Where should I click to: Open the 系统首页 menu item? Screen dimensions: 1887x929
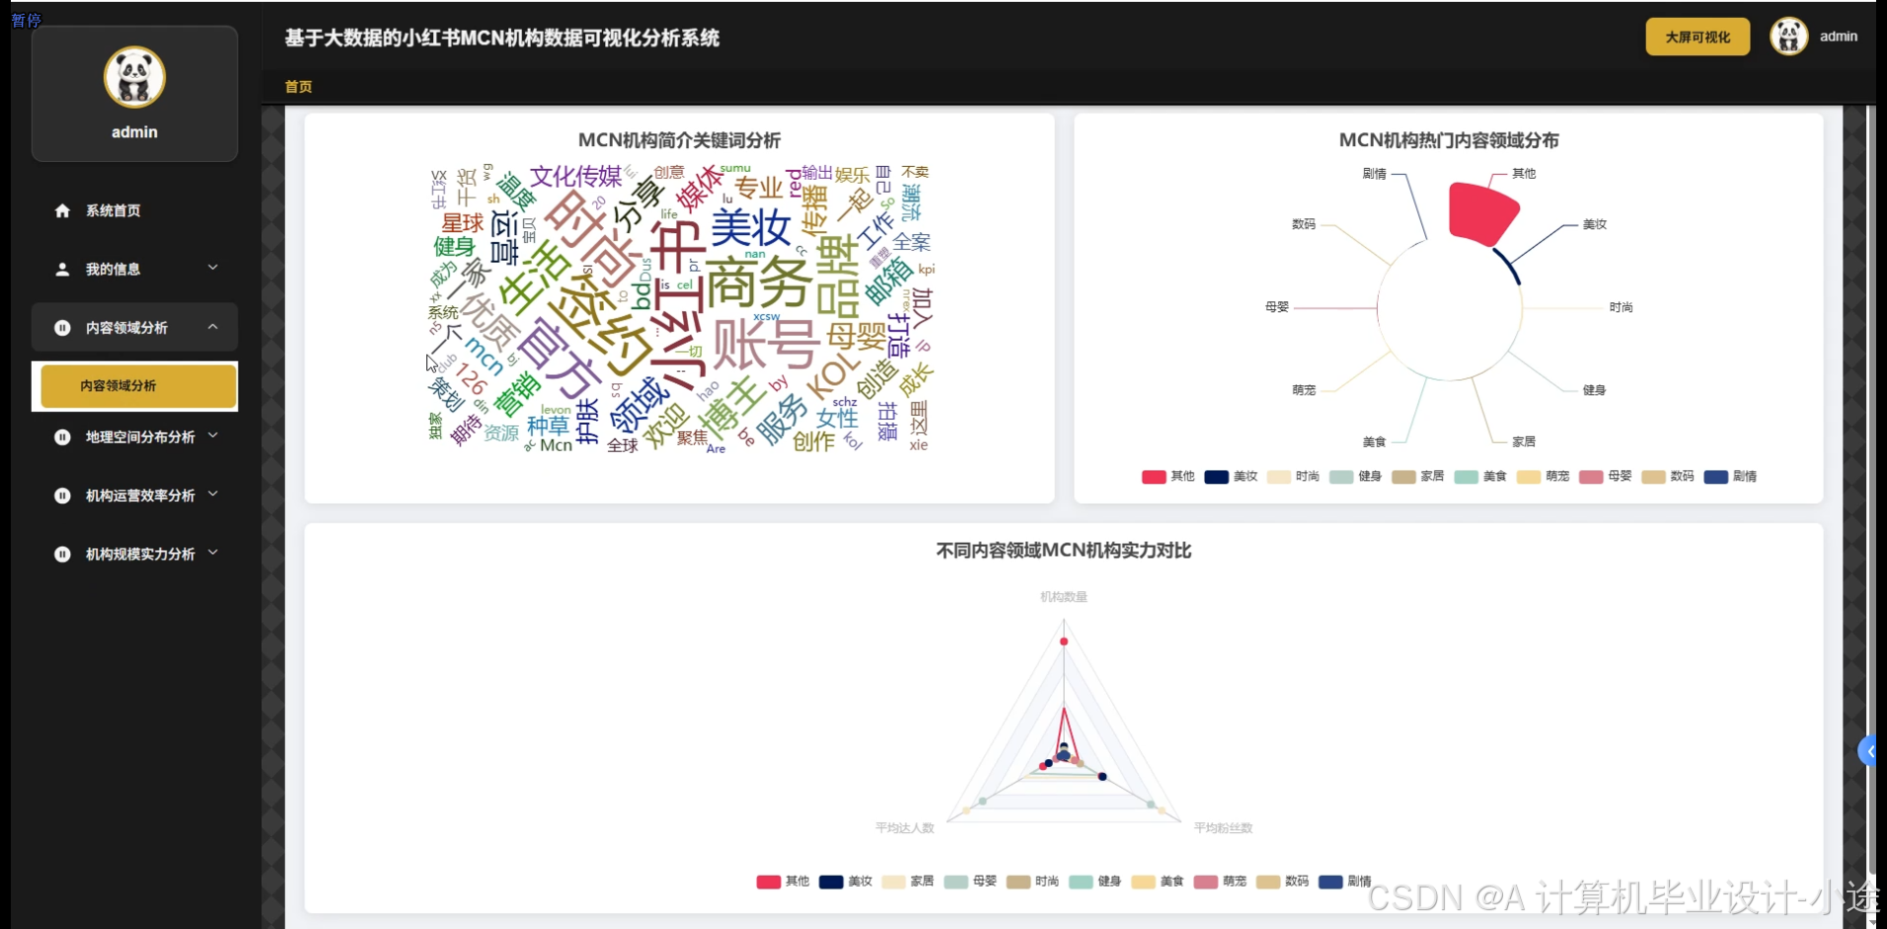134,210
